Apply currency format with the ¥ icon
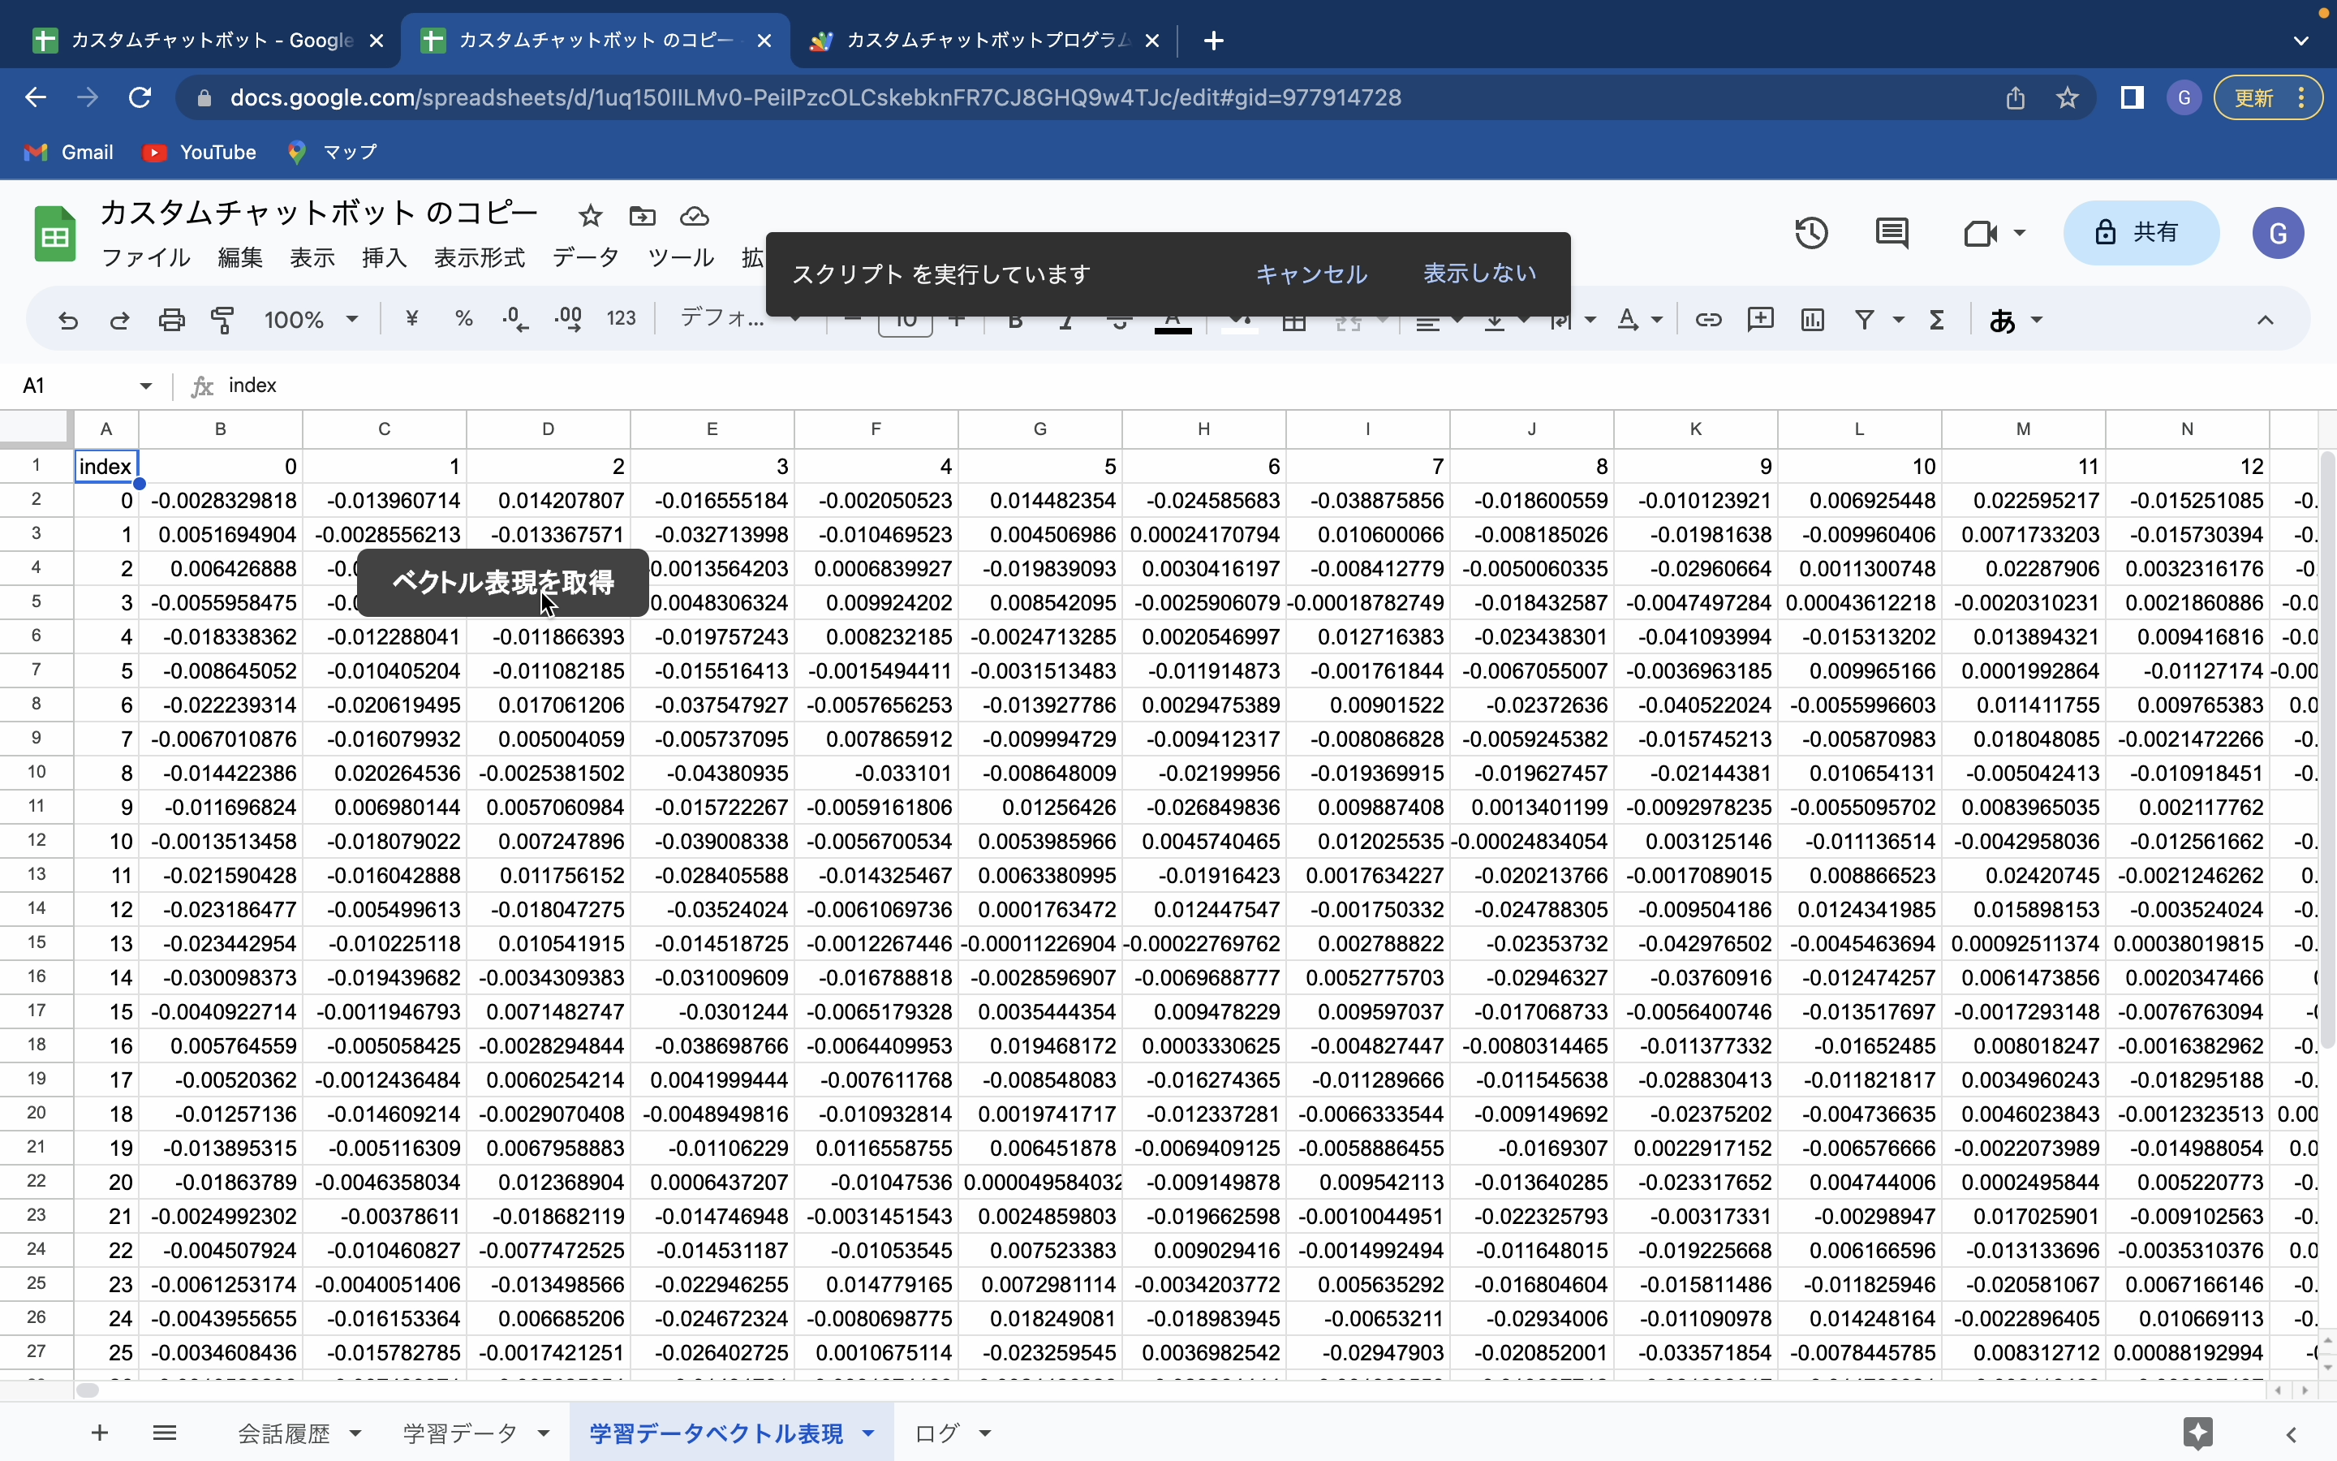The image size is (2337, 1461). click(x=412, y=319)
